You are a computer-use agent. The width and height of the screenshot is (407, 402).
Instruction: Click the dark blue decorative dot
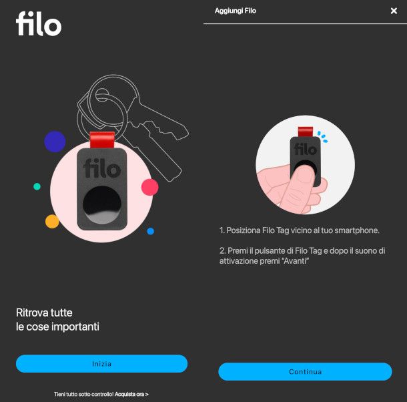[x=55, y=142]
